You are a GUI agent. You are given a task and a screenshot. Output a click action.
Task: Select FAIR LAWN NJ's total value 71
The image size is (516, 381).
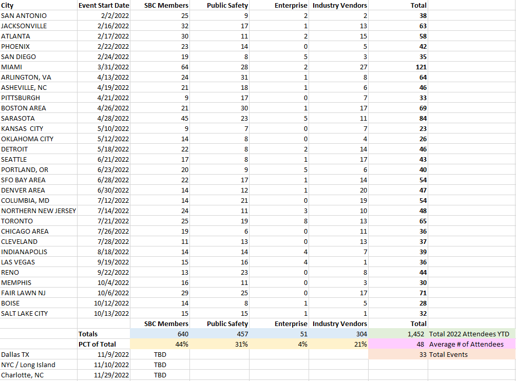coord(398,293)
